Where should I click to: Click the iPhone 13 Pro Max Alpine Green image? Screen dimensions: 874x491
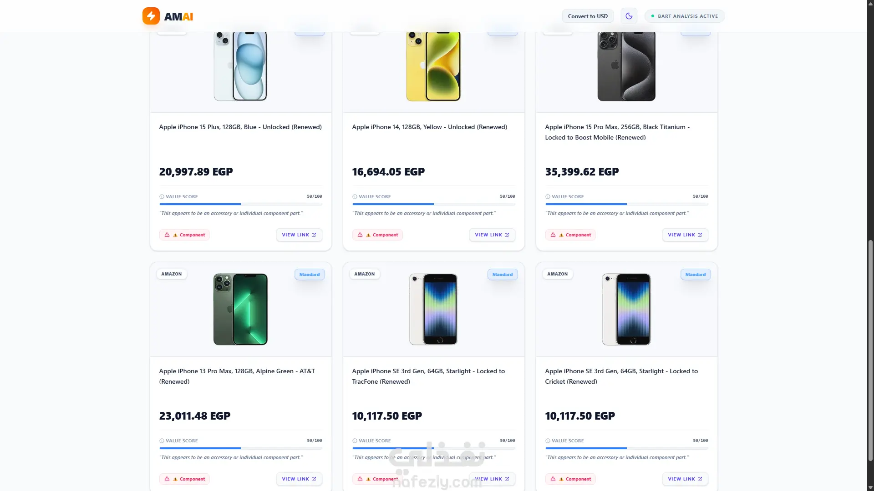click(240, 309)
